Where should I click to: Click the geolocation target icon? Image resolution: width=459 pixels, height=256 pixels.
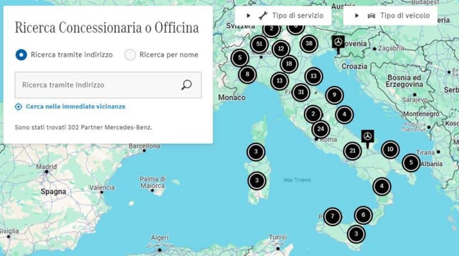[x=19, y=107]
